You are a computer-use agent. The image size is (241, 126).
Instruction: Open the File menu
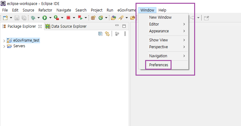[x=5, y=10]
